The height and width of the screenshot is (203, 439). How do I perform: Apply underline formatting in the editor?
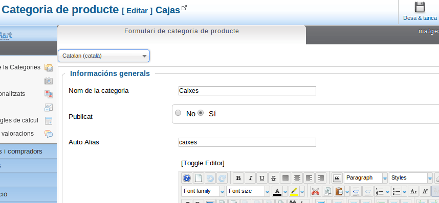click(x=262, y=178)
